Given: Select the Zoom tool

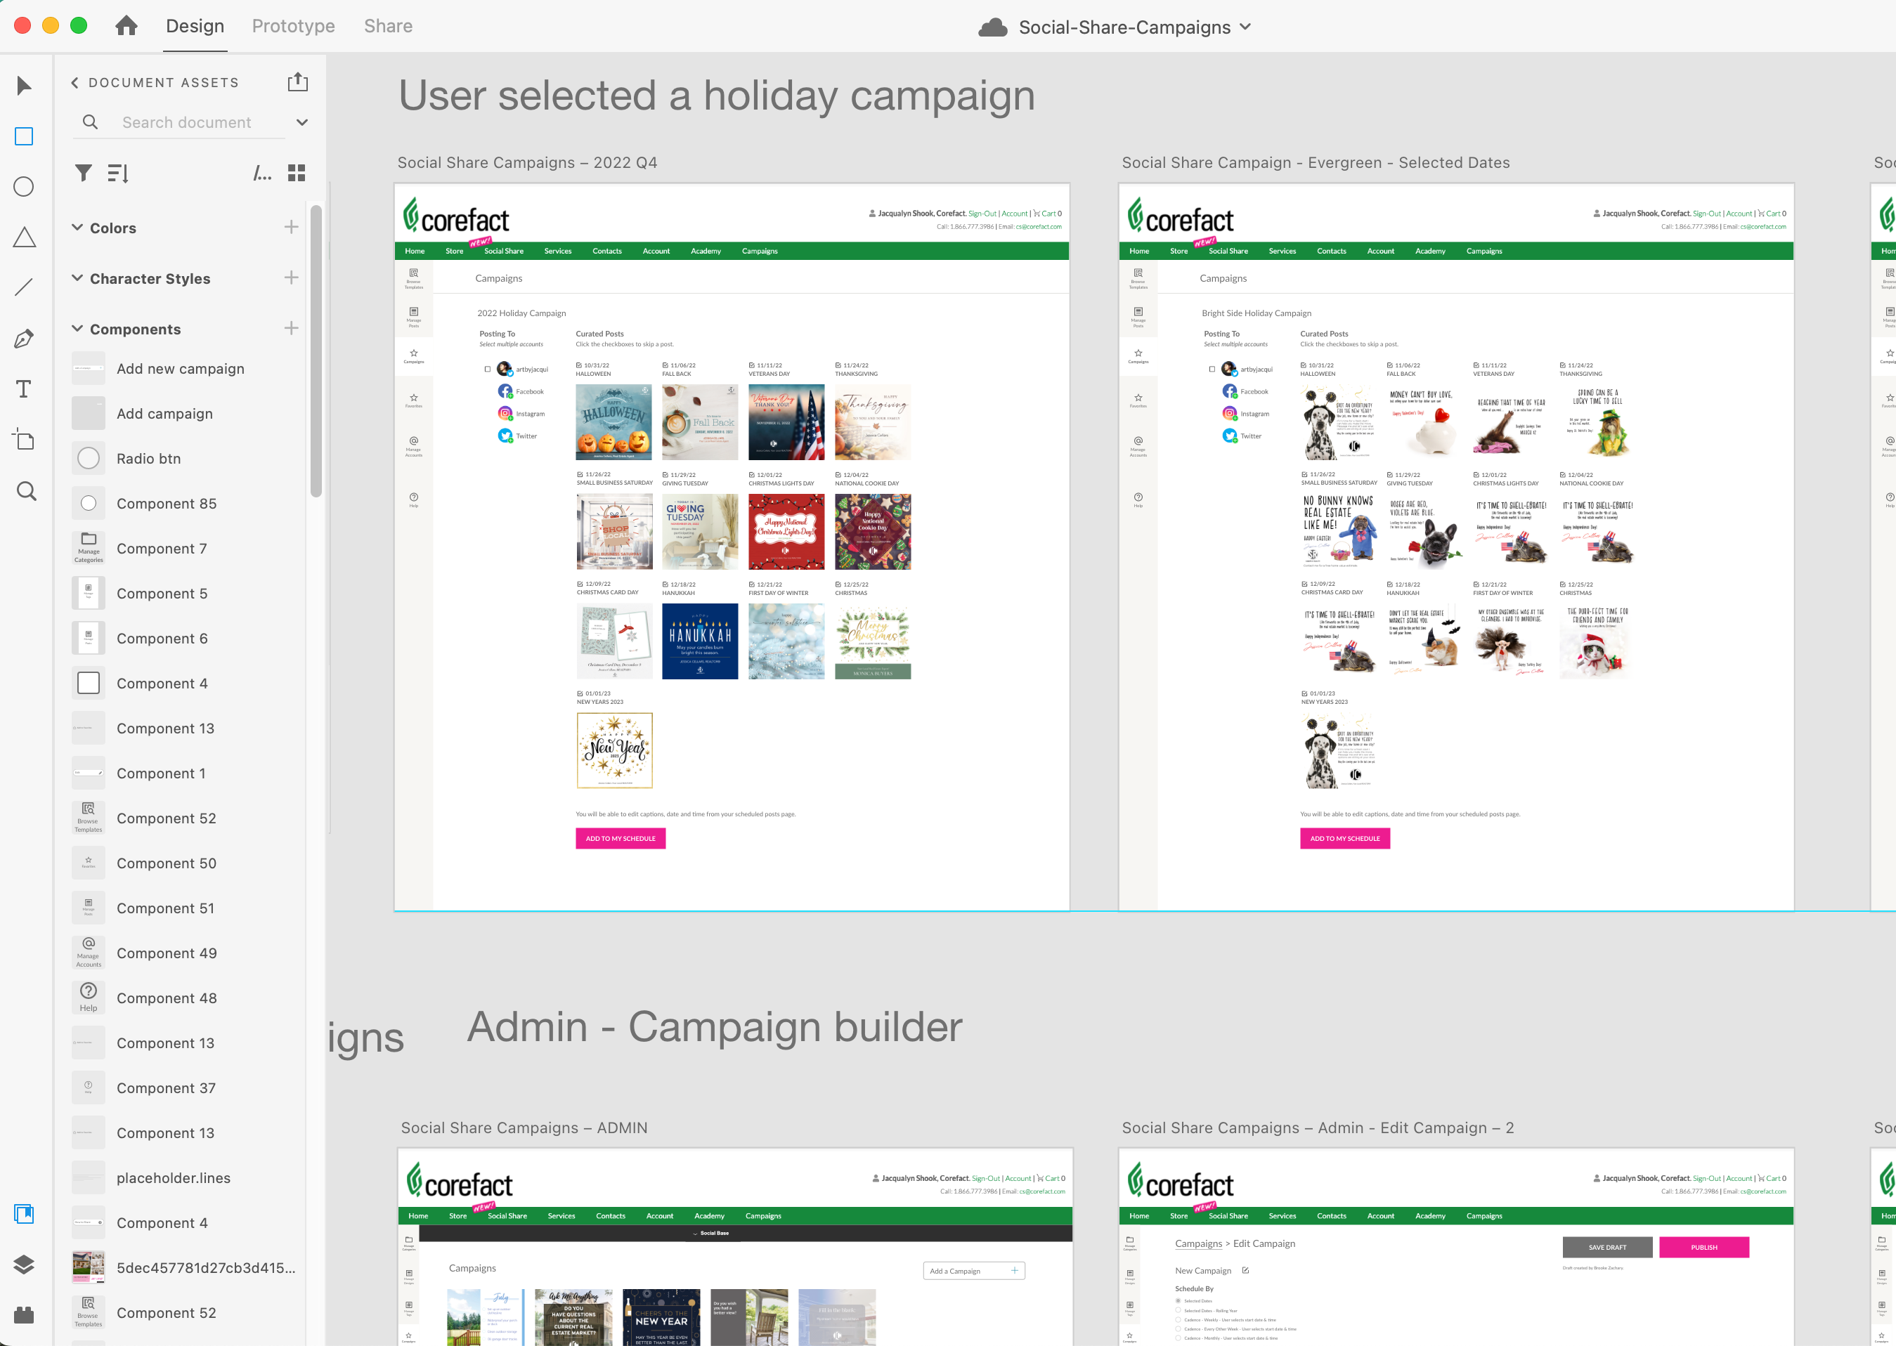Looking at the screenshot, I should 26,490.
